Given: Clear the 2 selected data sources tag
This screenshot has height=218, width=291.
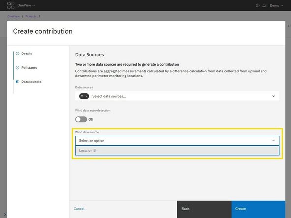Looking at the screenshot, I should 86,96.
